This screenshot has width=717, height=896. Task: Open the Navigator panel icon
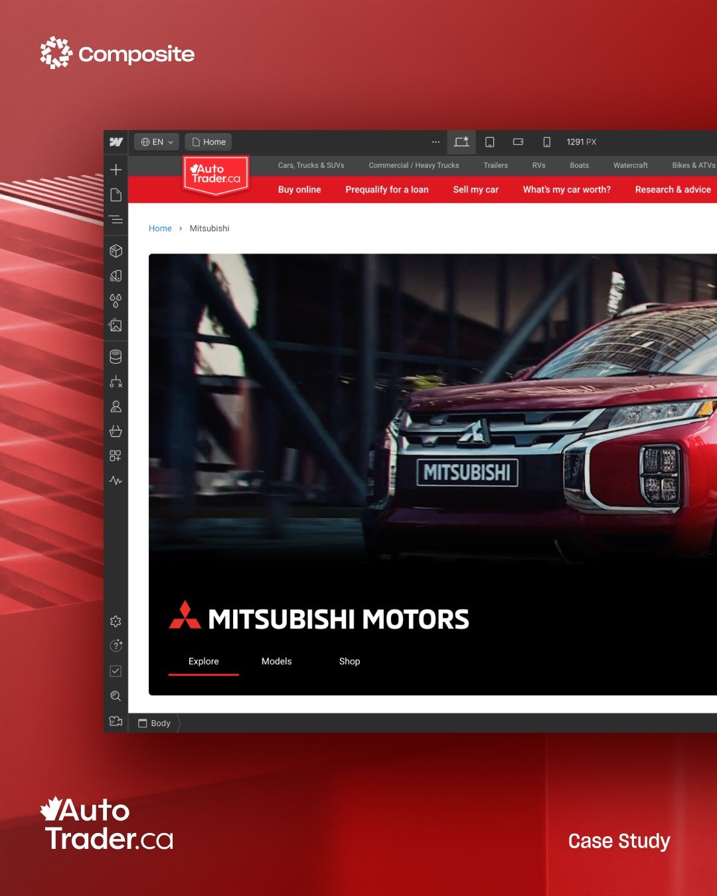116,220
